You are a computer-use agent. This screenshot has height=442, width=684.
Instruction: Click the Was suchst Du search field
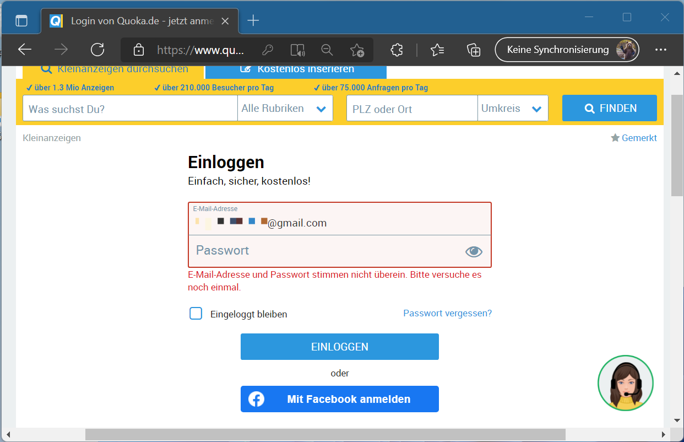(x=130, y=109)
